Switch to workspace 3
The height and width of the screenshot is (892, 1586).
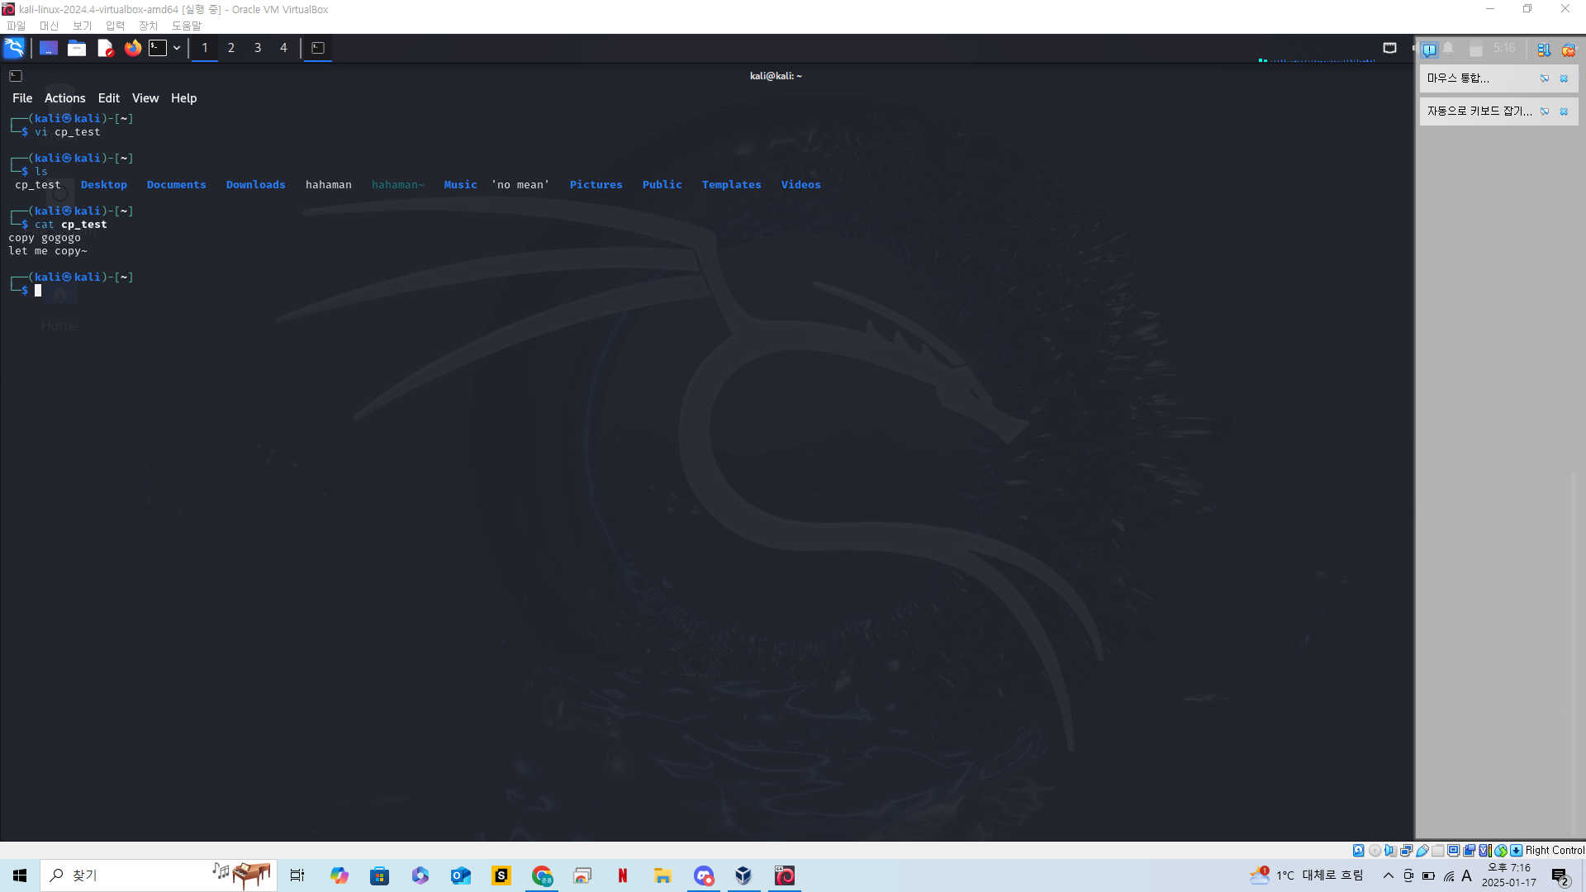pyautogui.click(x=258, y=48)
